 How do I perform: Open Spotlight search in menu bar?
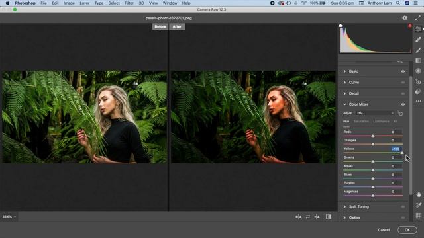[398, 3]
